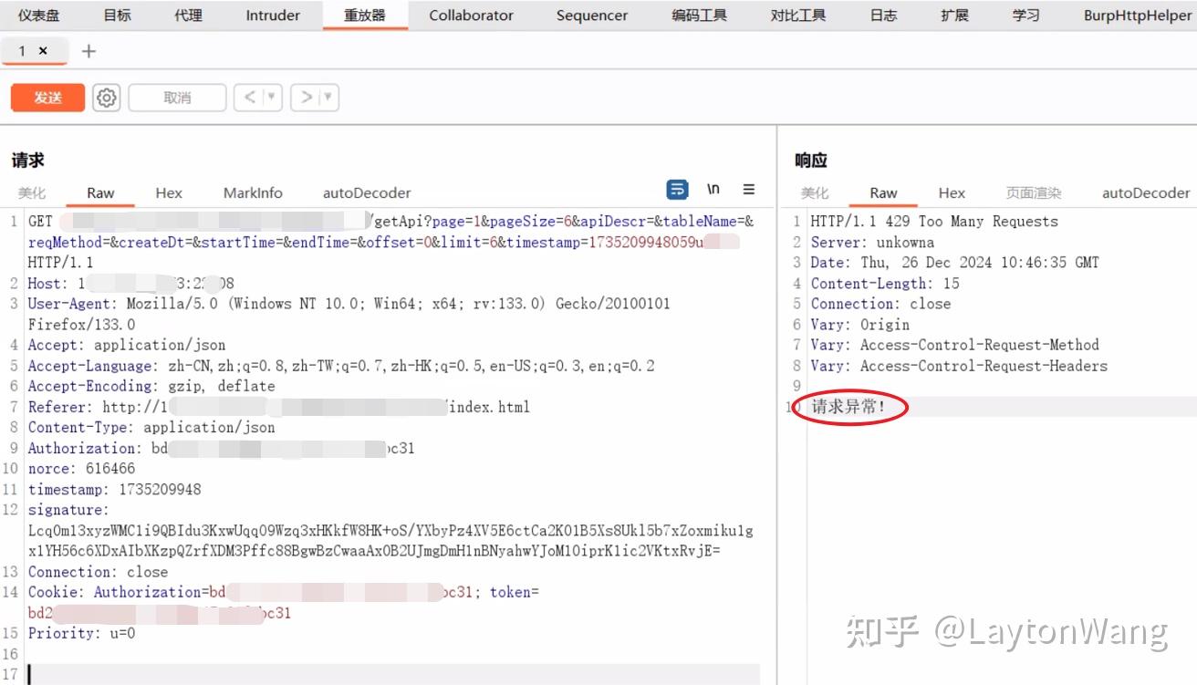1197x685 pixels.
Task: Switch response view to 页面渲染 tab
Action: [1033, 193]
